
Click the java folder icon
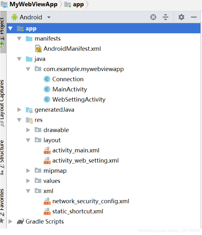[29, 59]
